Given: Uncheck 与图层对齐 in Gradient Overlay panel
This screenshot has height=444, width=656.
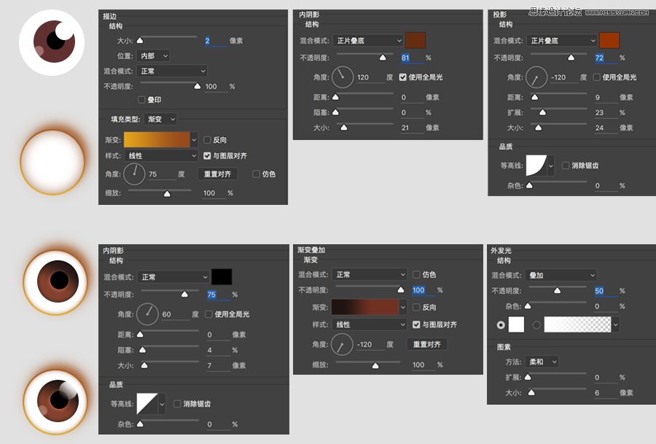Looking at the screenshot, I should tap(416, 324).
